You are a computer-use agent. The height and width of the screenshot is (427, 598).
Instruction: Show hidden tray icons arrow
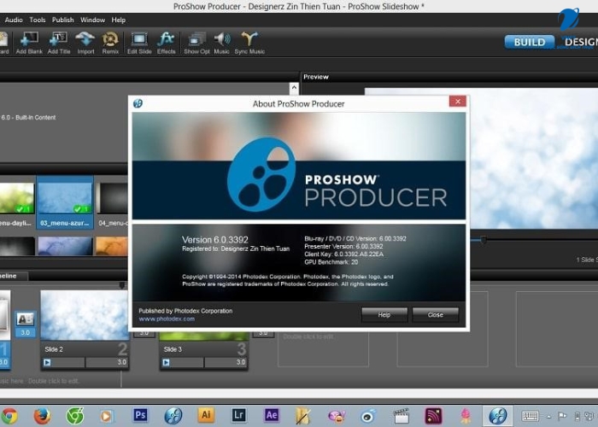click(x=548, y=417)
